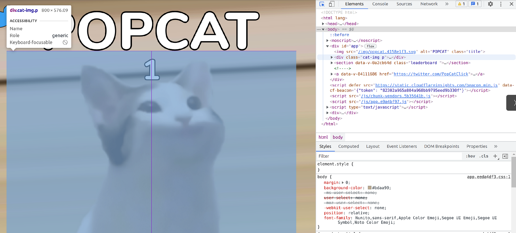Open the Event Listeners tab
This screenshot has width=516, height=233.
[x=401, y=146]
